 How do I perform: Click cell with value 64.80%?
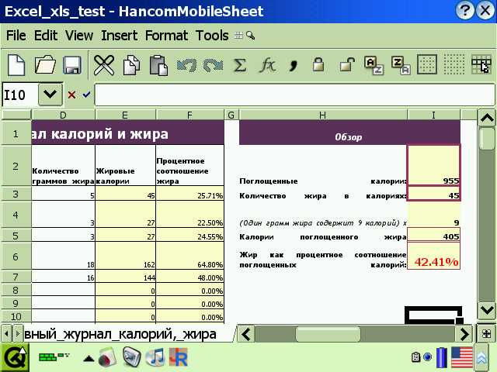pyautogui.click(x=189, y=256)
